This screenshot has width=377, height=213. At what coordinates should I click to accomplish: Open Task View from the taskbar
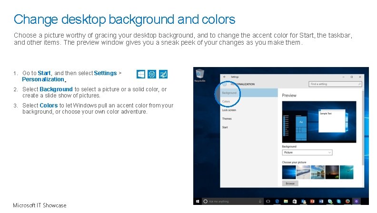pyautogui.click(x=268, y=202)
